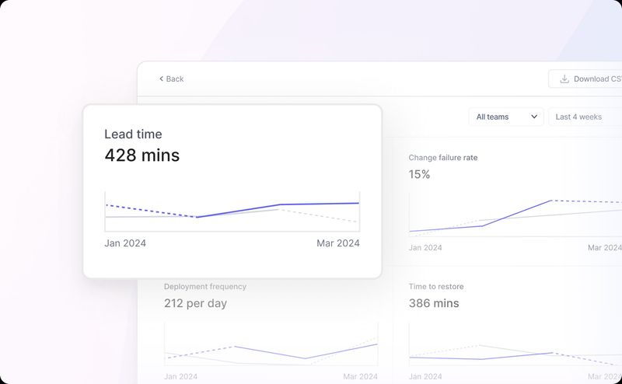Screen dimensions: 622x384
Task: Click the Lead time trend line chart
Action: coord(232,211)
